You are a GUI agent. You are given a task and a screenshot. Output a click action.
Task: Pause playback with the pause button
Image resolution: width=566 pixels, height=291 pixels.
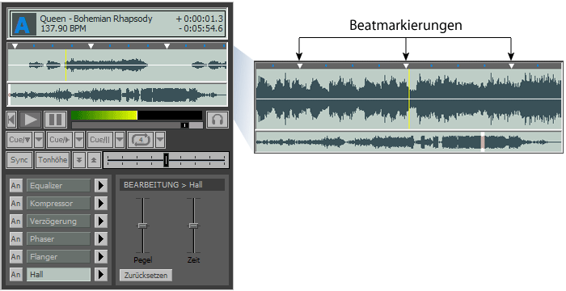pos(55,120)
